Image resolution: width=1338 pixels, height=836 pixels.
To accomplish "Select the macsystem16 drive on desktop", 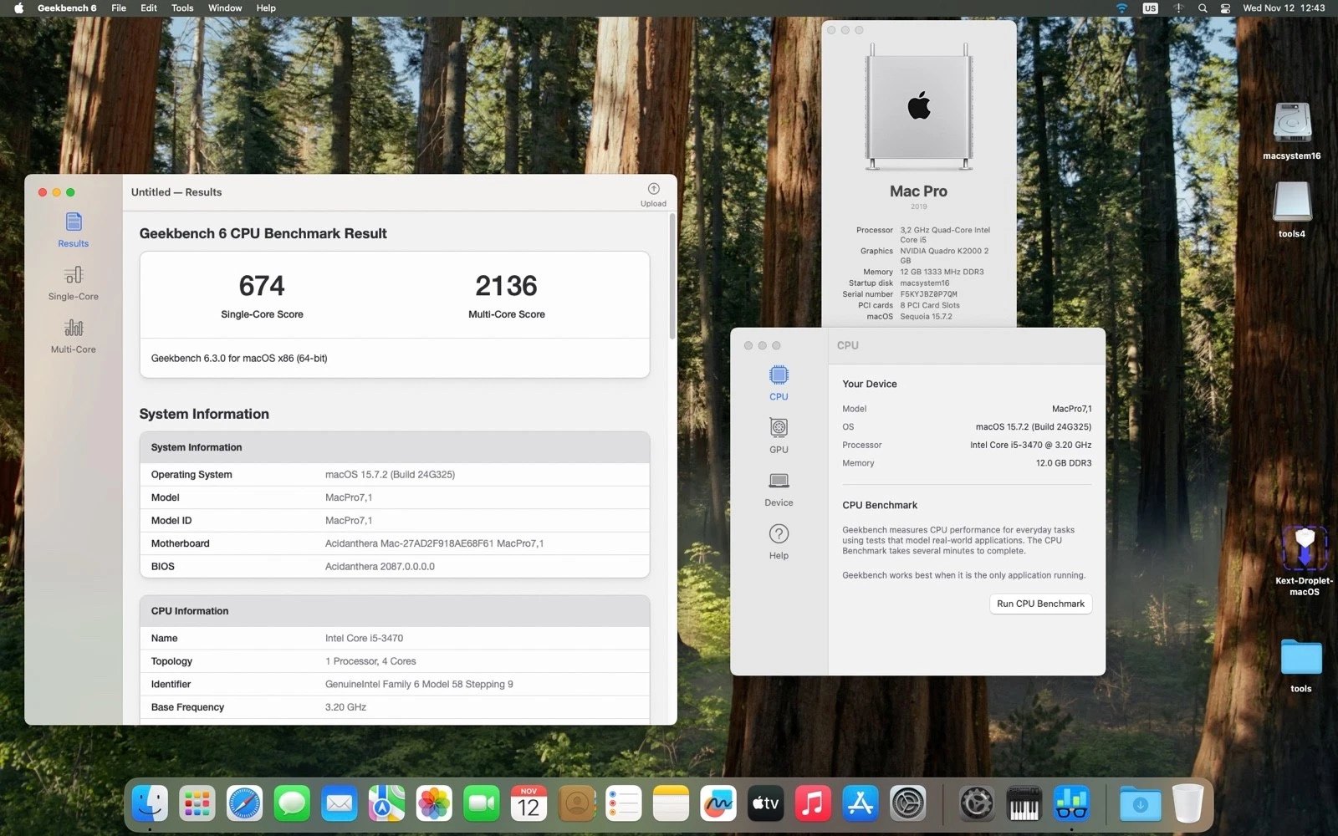I will click(1292, 130).
